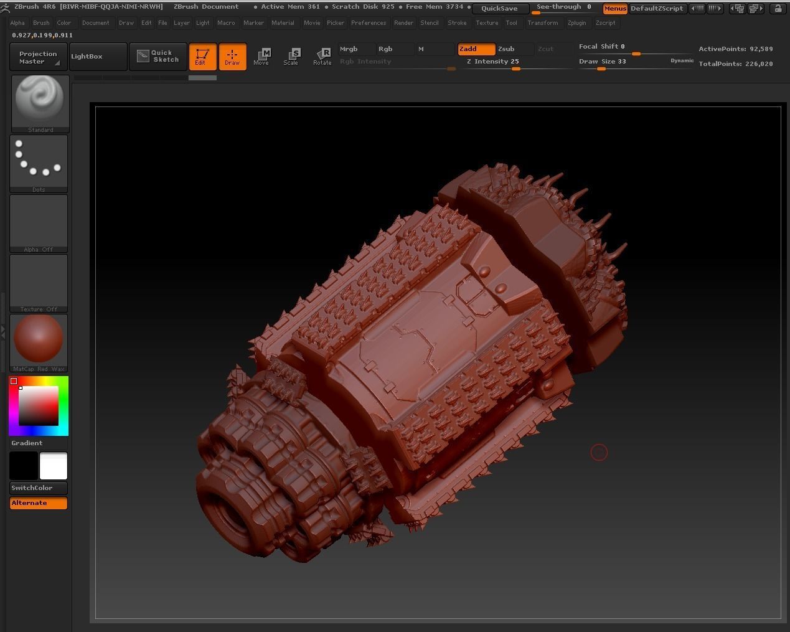
Task: Open the Dots stroke selector
Action: tap(39, 161)
